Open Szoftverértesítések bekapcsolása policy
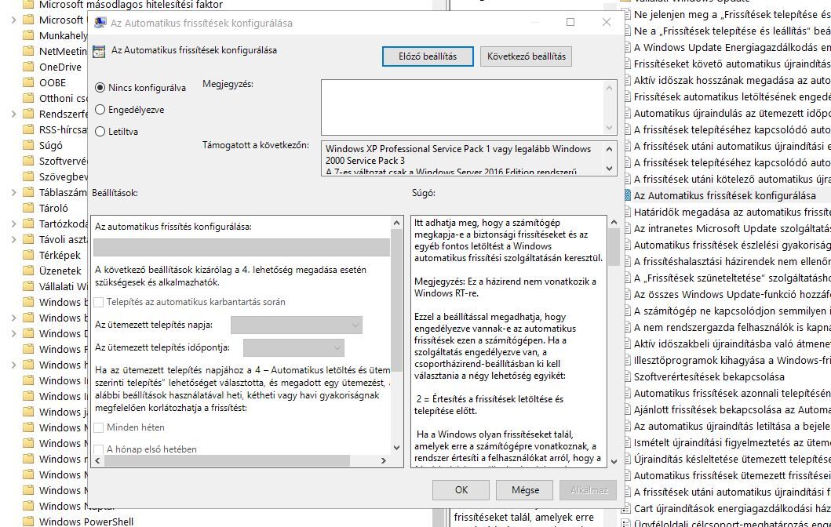Viewport: 831px width, 527px height. pyautogui.click(x=709, y=376)
